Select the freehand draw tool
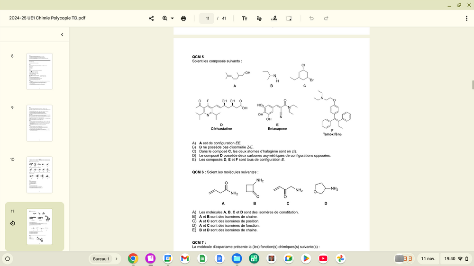 pyautogui.click(x=259, y=18)
